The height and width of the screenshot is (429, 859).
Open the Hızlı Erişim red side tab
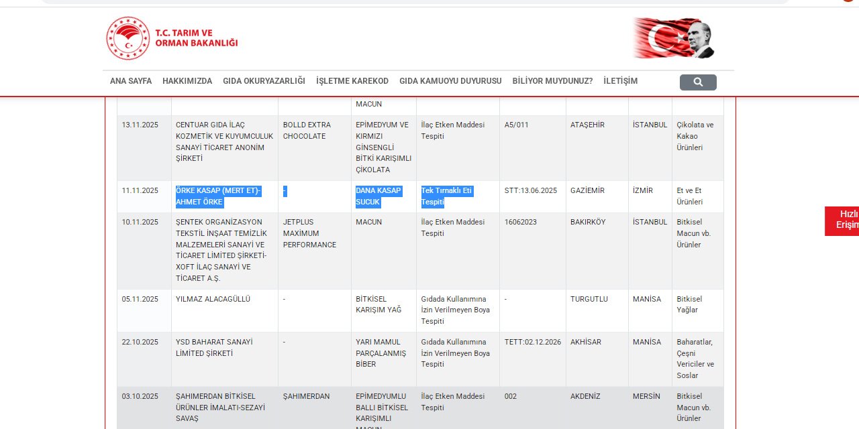point(843,220)
